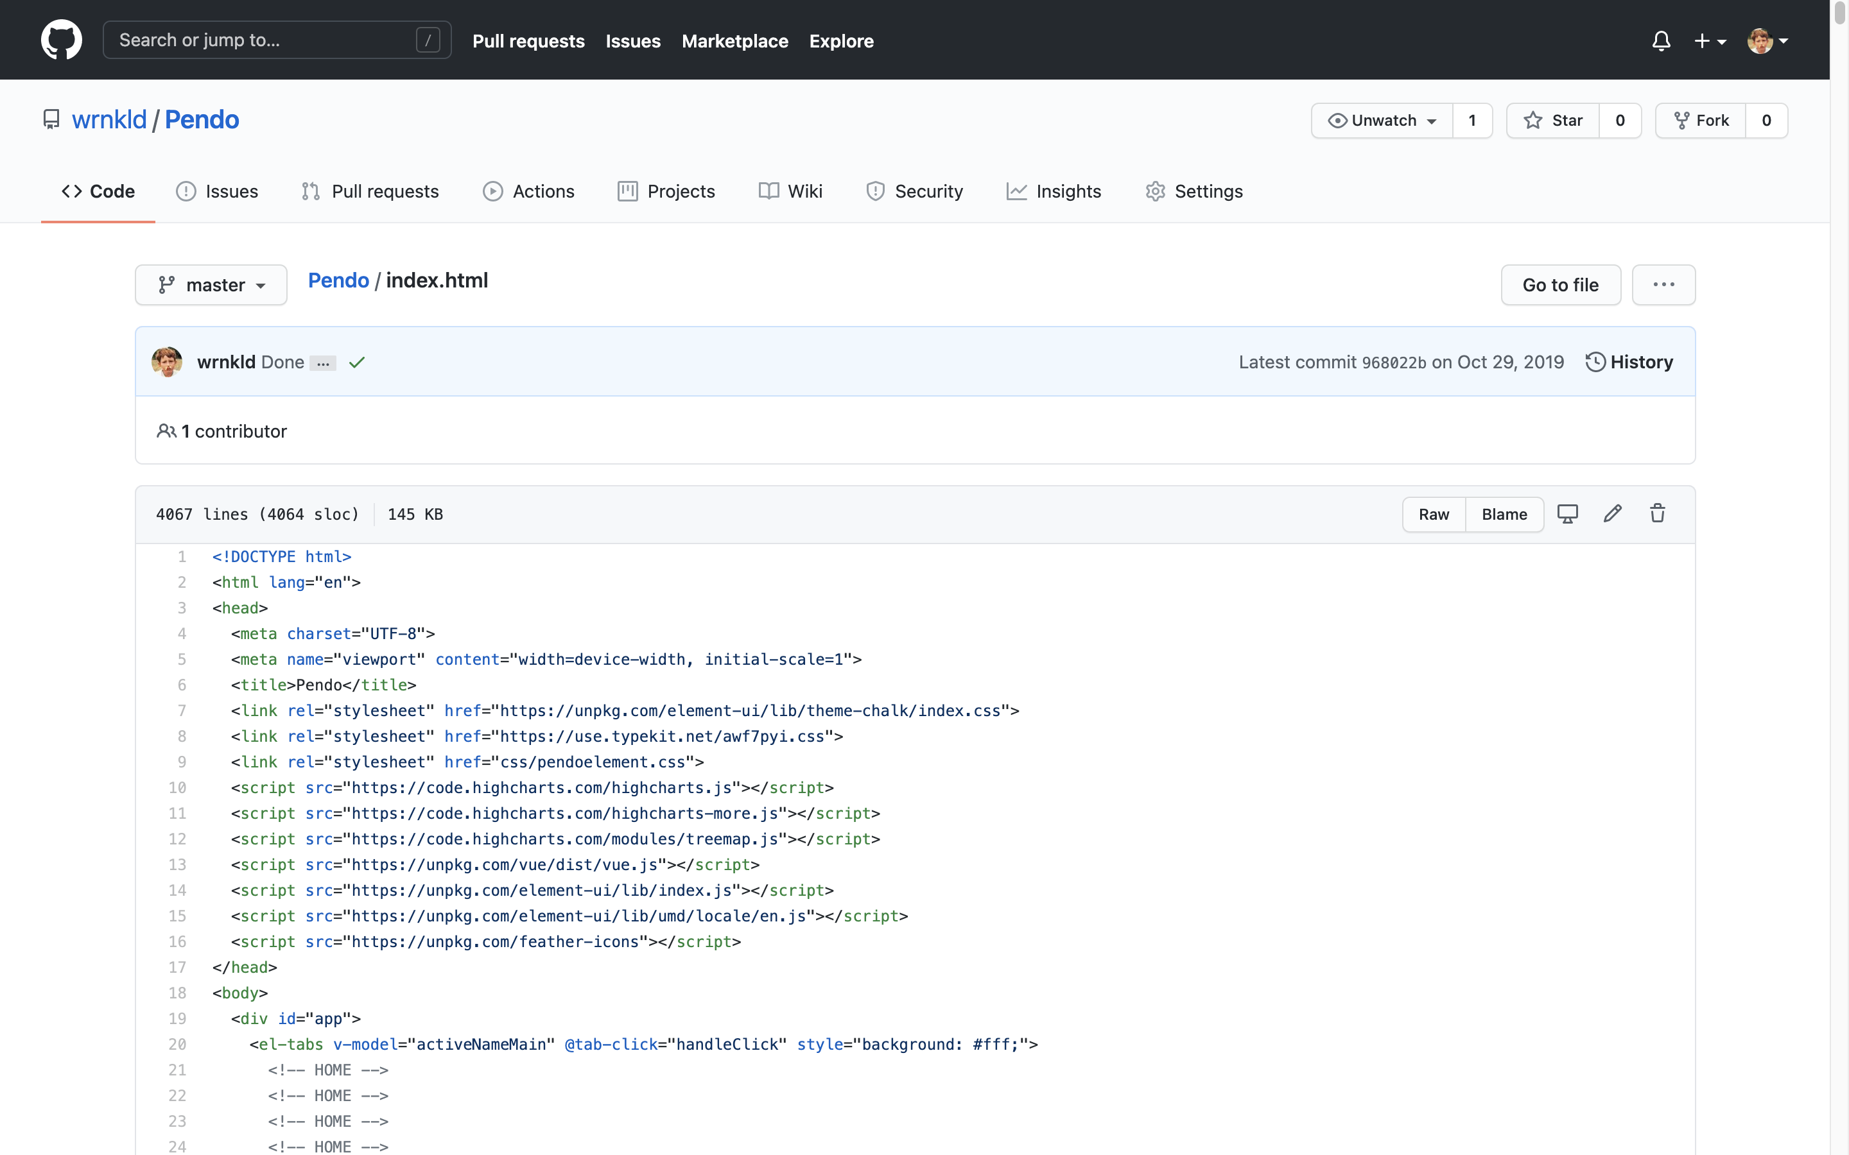Open the repository Settings tab
This screenshot has width=1849, height=1155.
click(x=1194, y=191)
